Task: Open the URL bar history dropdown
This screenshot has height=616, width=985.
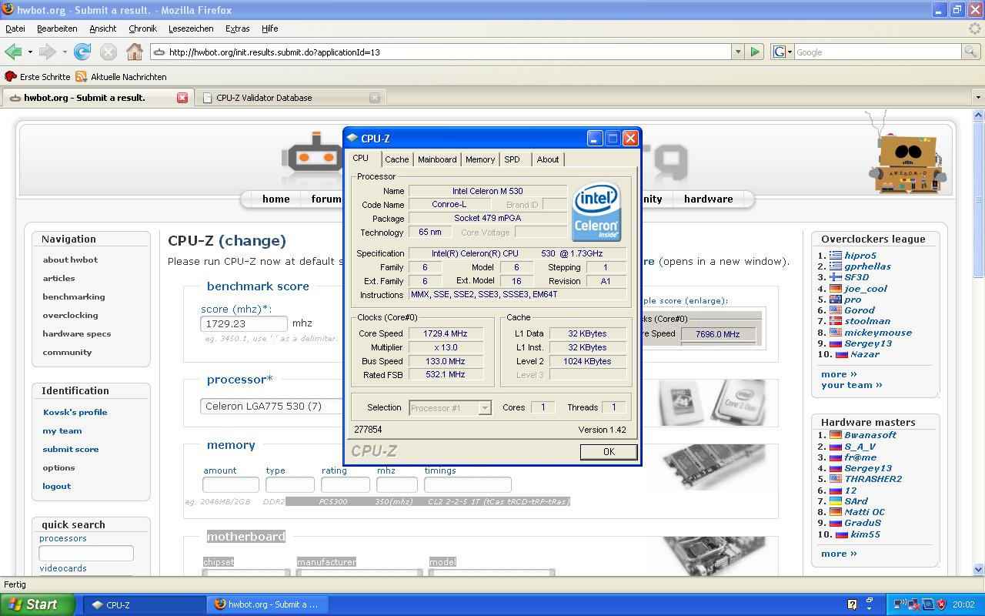Action: [738, 52]
